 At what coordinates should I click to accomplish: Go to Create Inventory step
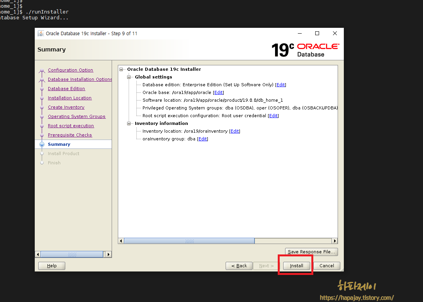(66, 107)
